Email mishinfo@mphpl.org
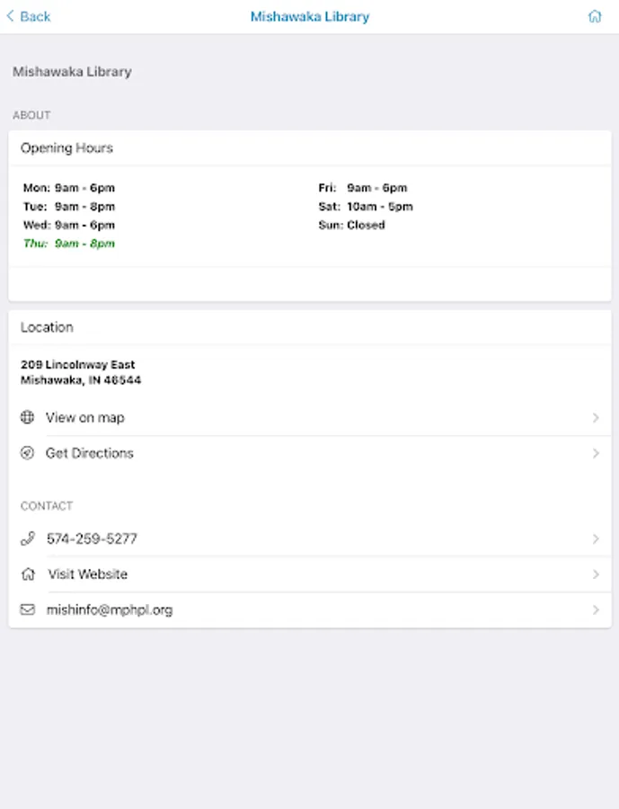The height and width of the screenshot is (809, 619). (110, 609)
